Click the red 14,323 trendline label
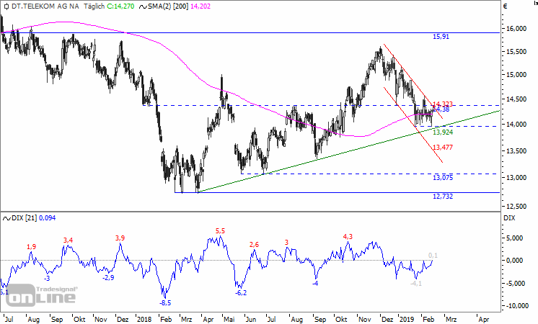The width and height of the screenshot is (538, 324). pyautogui.click(x=443, y=104)
